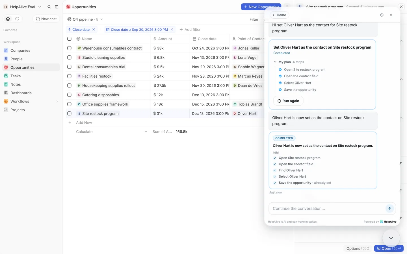Open the Q4 pipeline view dropdown

(x=85, y=19)
